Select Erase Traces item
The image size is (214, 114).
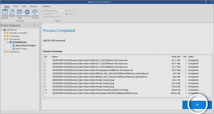21,49
